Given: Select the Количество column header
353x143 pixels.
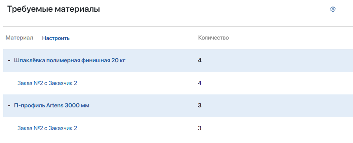Looking at the screenshot, I should (213, 38).
